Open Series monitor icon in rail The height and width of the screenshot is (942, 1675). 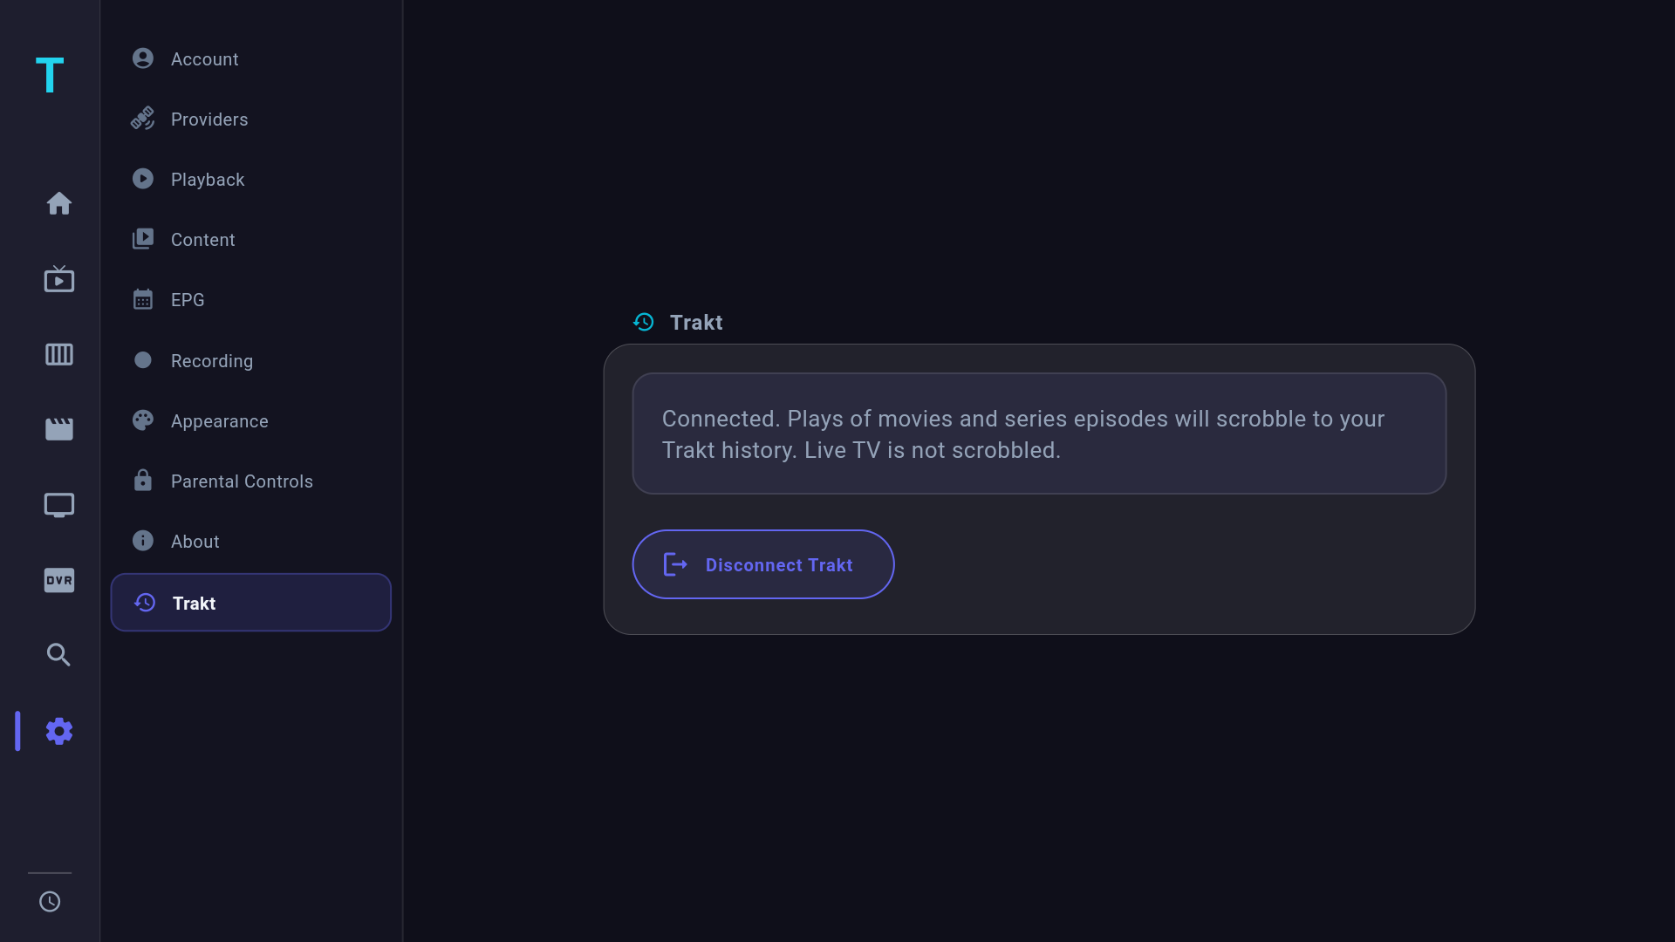coord(59,505)
